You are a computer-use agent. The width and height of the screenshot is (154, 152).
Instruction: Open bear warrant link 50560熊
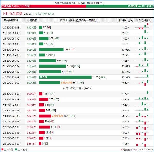(x=32, y=50)
